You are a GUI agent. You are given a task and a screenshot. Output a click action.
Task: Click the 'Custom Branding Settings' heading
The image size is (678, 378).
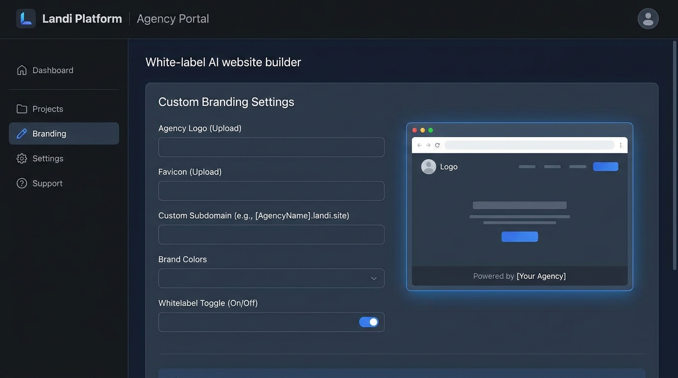pos(226,102)
